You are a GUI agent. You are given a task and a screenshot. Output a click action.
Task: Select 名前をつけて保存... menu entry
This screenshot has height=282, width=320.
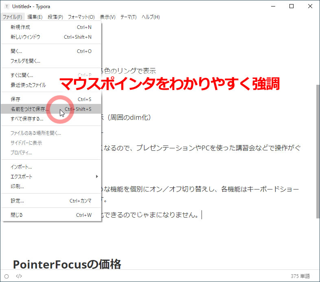click(x=51, y=109)
